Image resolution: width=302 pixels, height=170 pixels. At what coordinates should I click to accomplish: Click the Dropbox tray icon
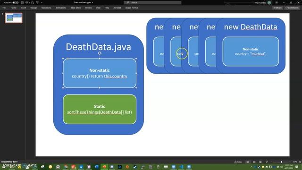pos(278,167)
